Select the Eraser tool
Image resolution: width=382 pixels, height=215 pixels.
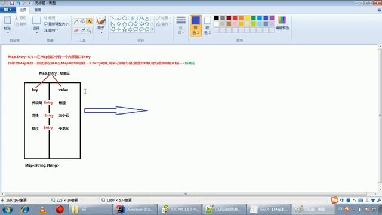coord(76,30)
